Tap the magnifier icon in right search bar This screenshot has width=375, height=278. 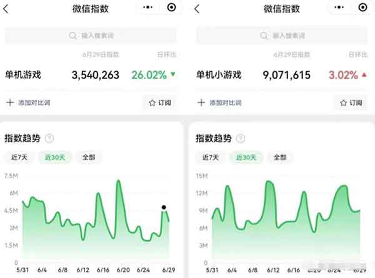click(264, 36)
